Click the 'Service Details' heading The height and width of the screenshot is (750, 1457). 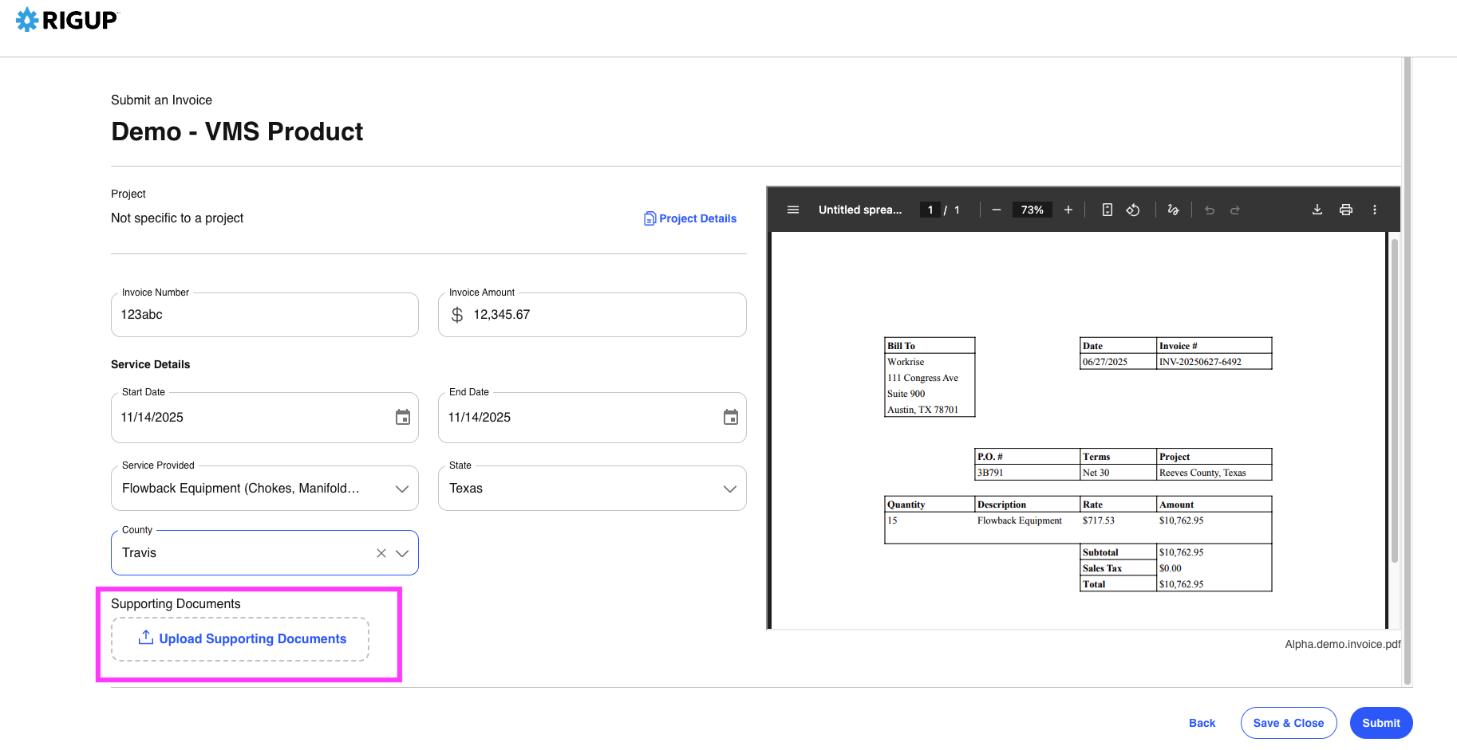(x=151, y=364)
